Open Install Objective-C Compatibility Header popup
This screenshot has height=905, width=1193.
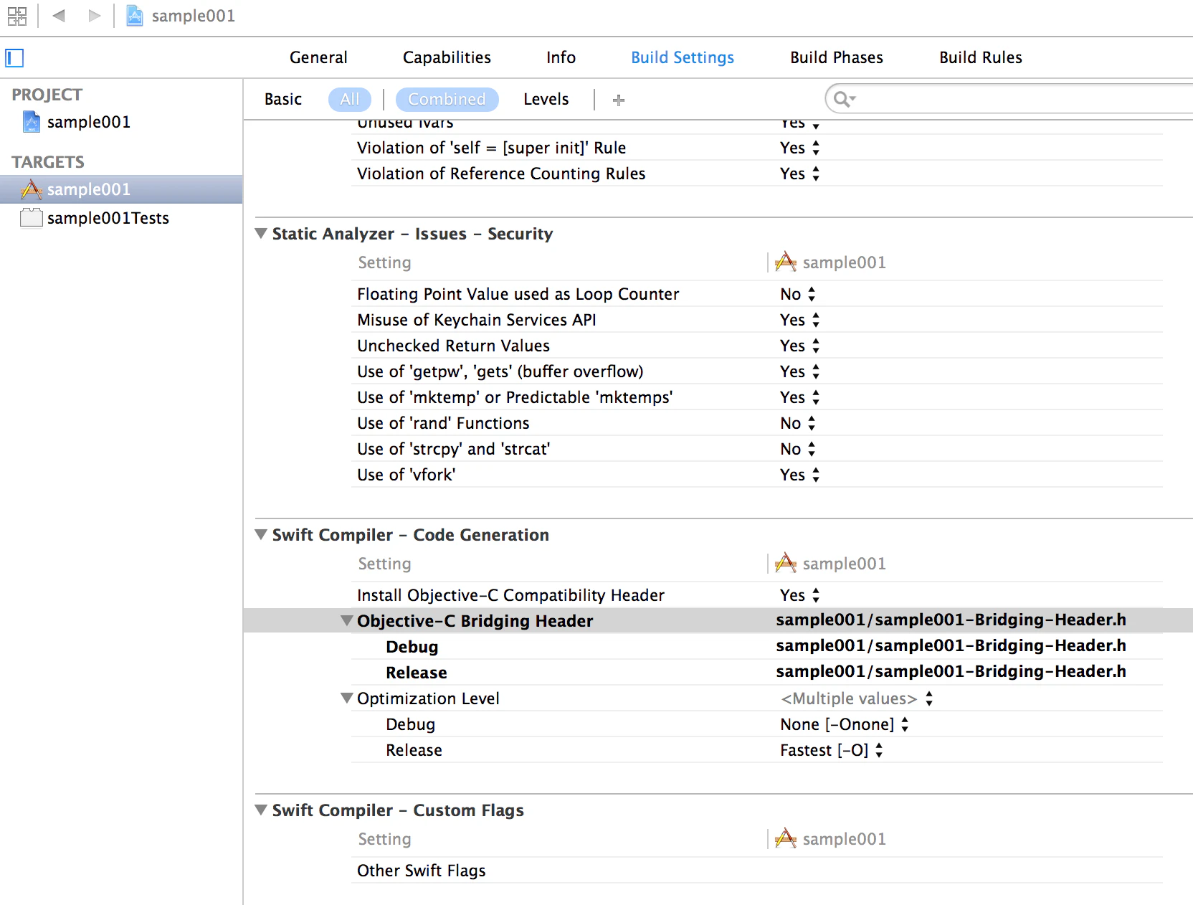(800, 595)
